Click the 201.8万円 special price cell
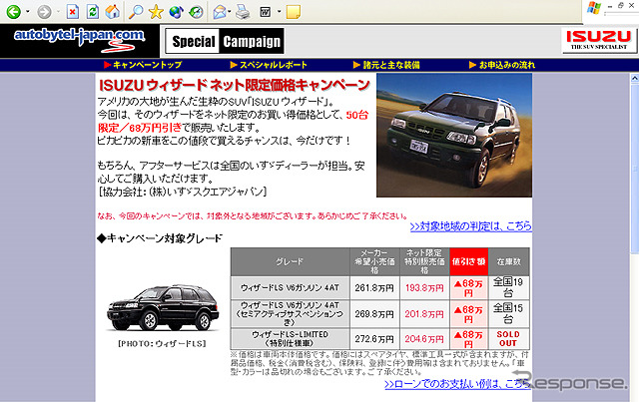This screenshot has width=639, height=402. (424, 314)
